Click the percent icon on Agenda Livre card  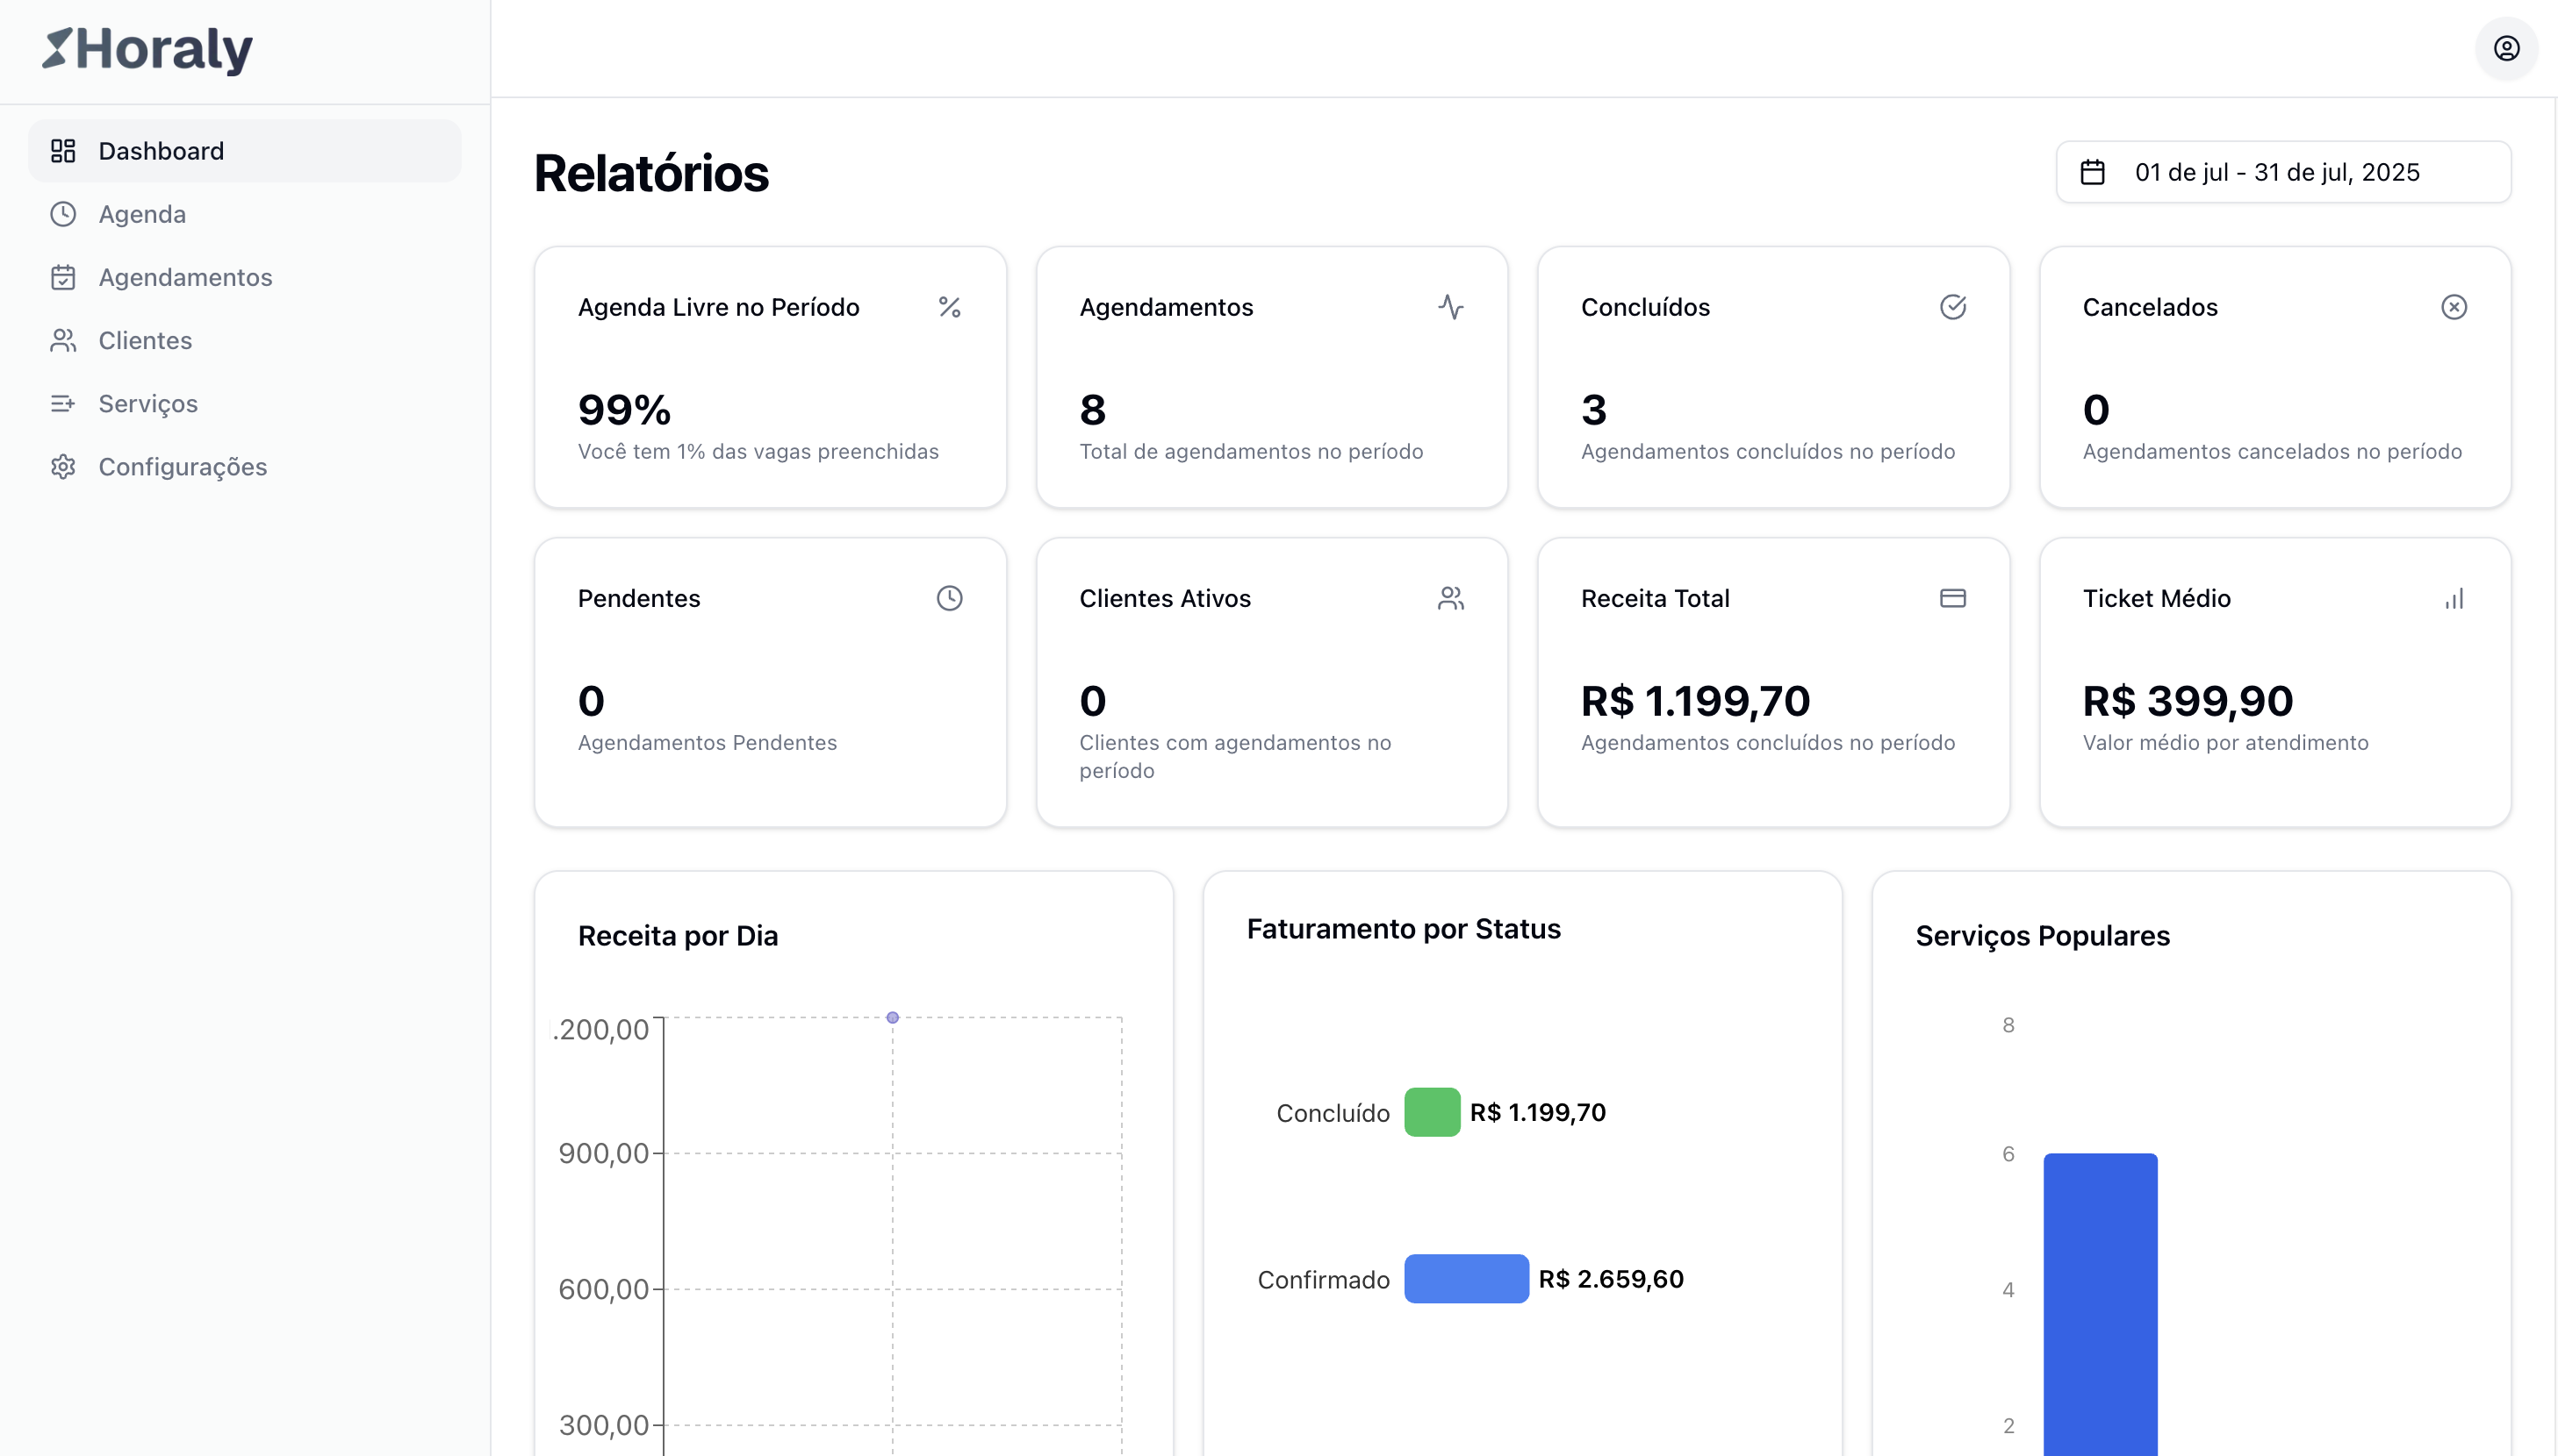[x=949, y=307]
